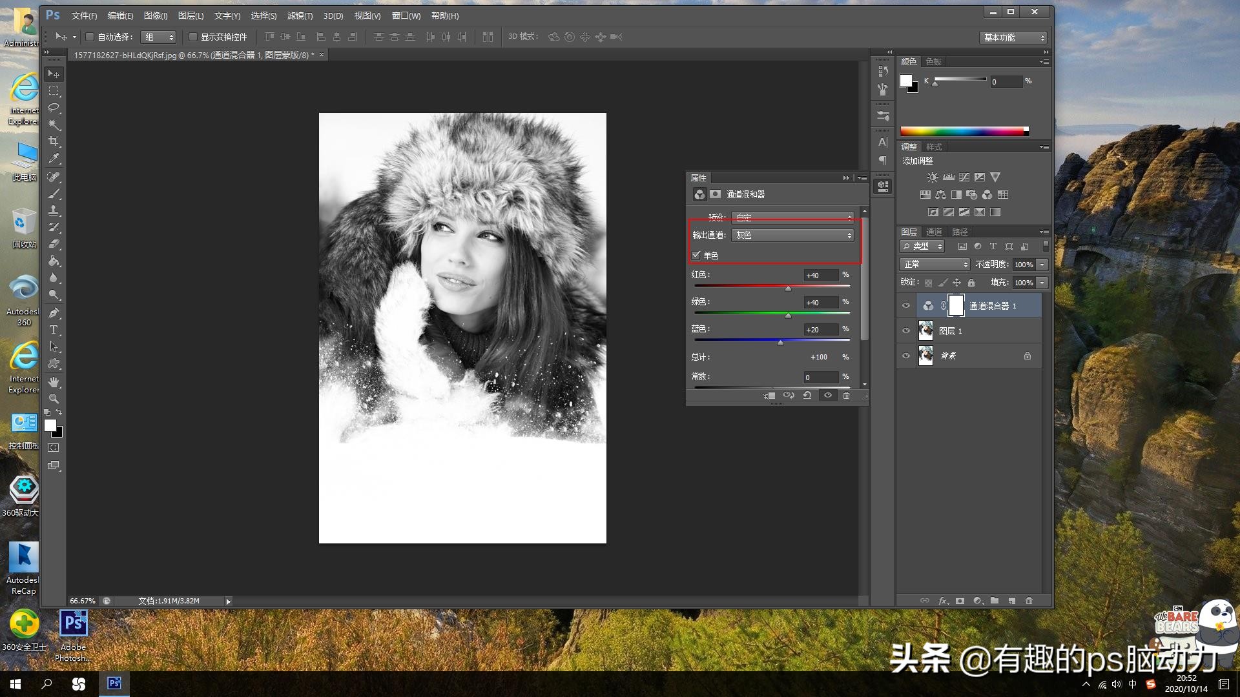Click the foreground color swatch in Color panel

click(906, 81)
